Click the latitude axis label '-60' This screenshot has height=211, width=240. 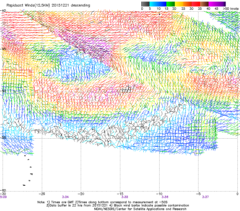click(x=3, y=190)
